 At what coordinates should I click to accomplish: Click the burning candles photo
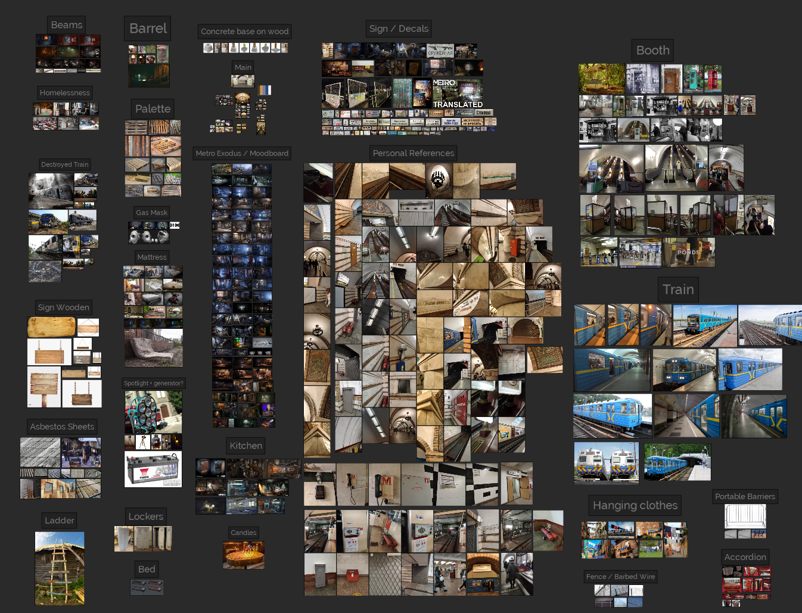coord(244,555)
